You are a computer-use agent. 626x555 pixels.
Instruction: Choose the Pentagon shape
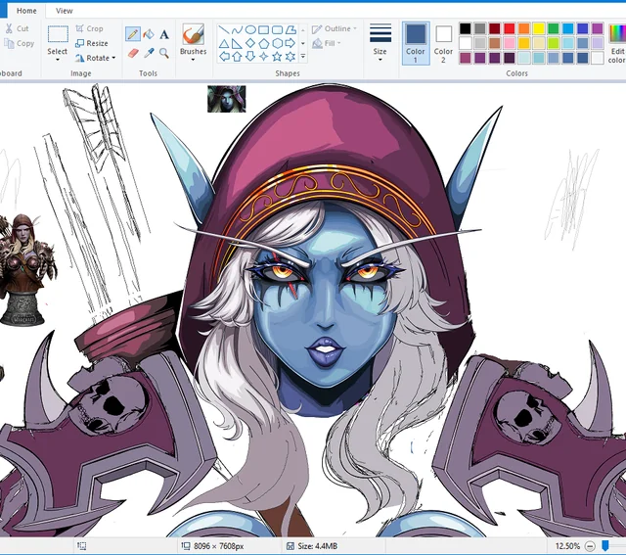(263, 43)
